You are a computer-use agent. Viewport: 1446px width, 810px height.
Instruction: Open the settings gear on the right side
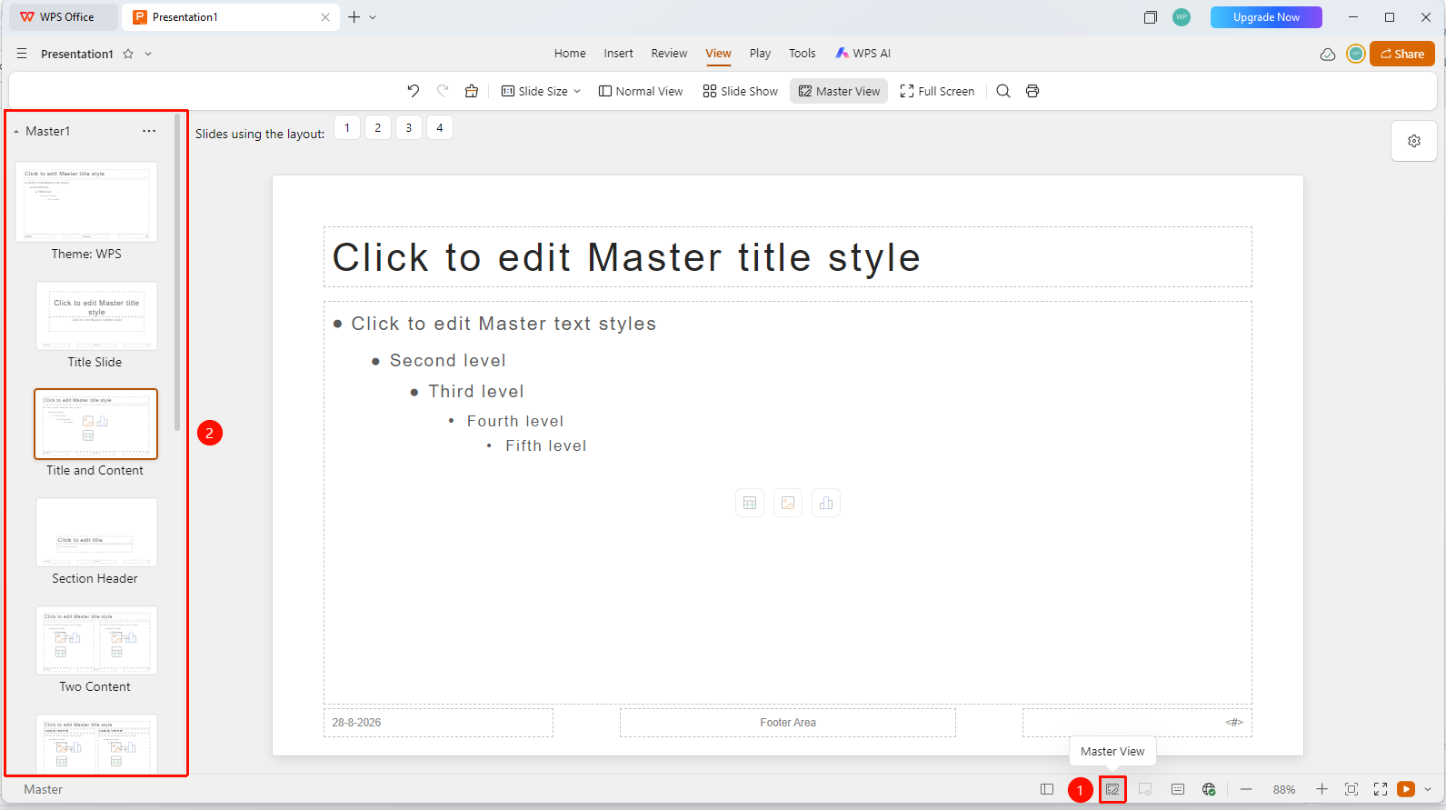pos(1414,141)
